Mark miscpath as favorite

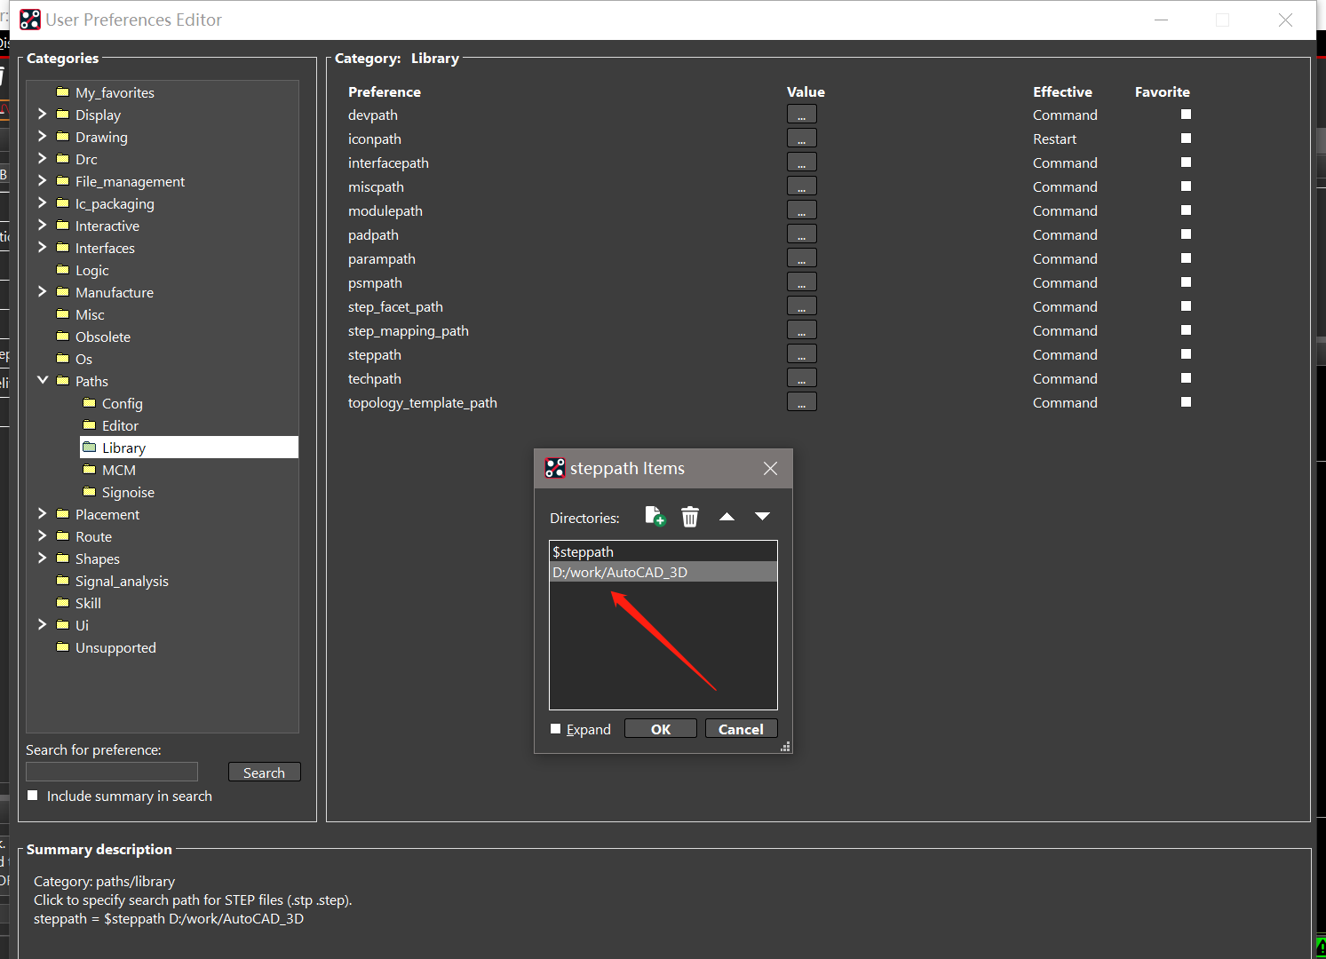pyautogui.click(x=1186, y=186)
